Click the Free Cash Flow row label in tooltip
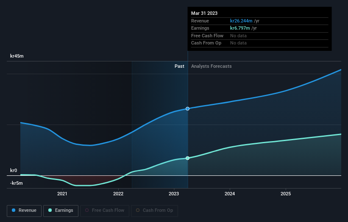 pos(207,36)
